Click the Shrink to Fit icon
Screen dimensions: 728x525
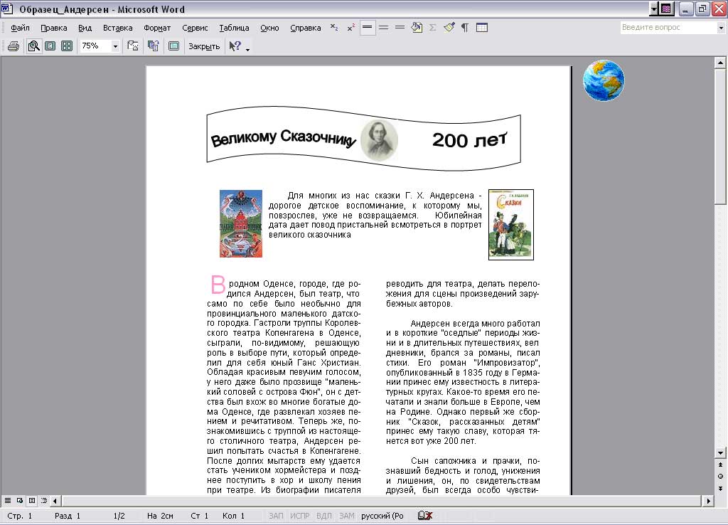tap(154, 46)
